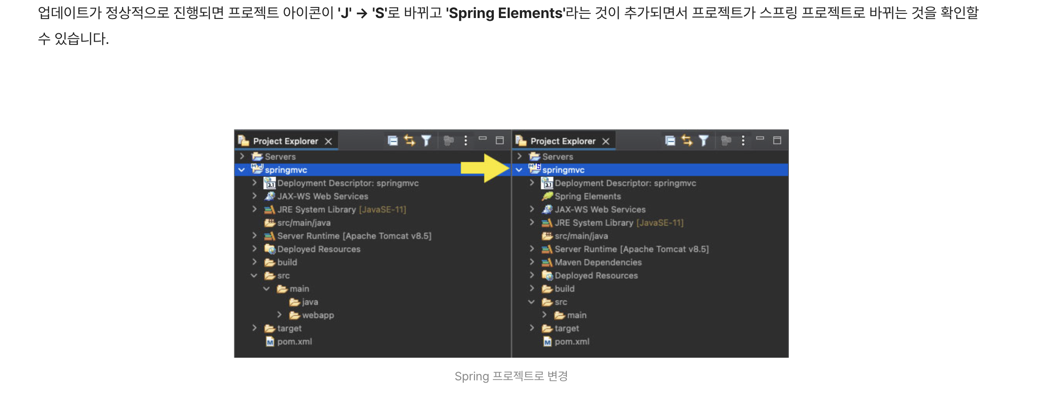1045x403 pixels.
Task: Click Collapse All icon in right Project Explorer
Action: [x=670, y=140]
